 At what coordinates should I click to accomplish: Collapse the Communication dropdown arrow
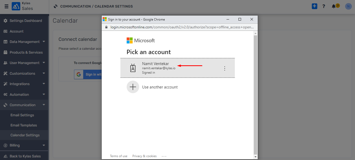pos(44,105)
